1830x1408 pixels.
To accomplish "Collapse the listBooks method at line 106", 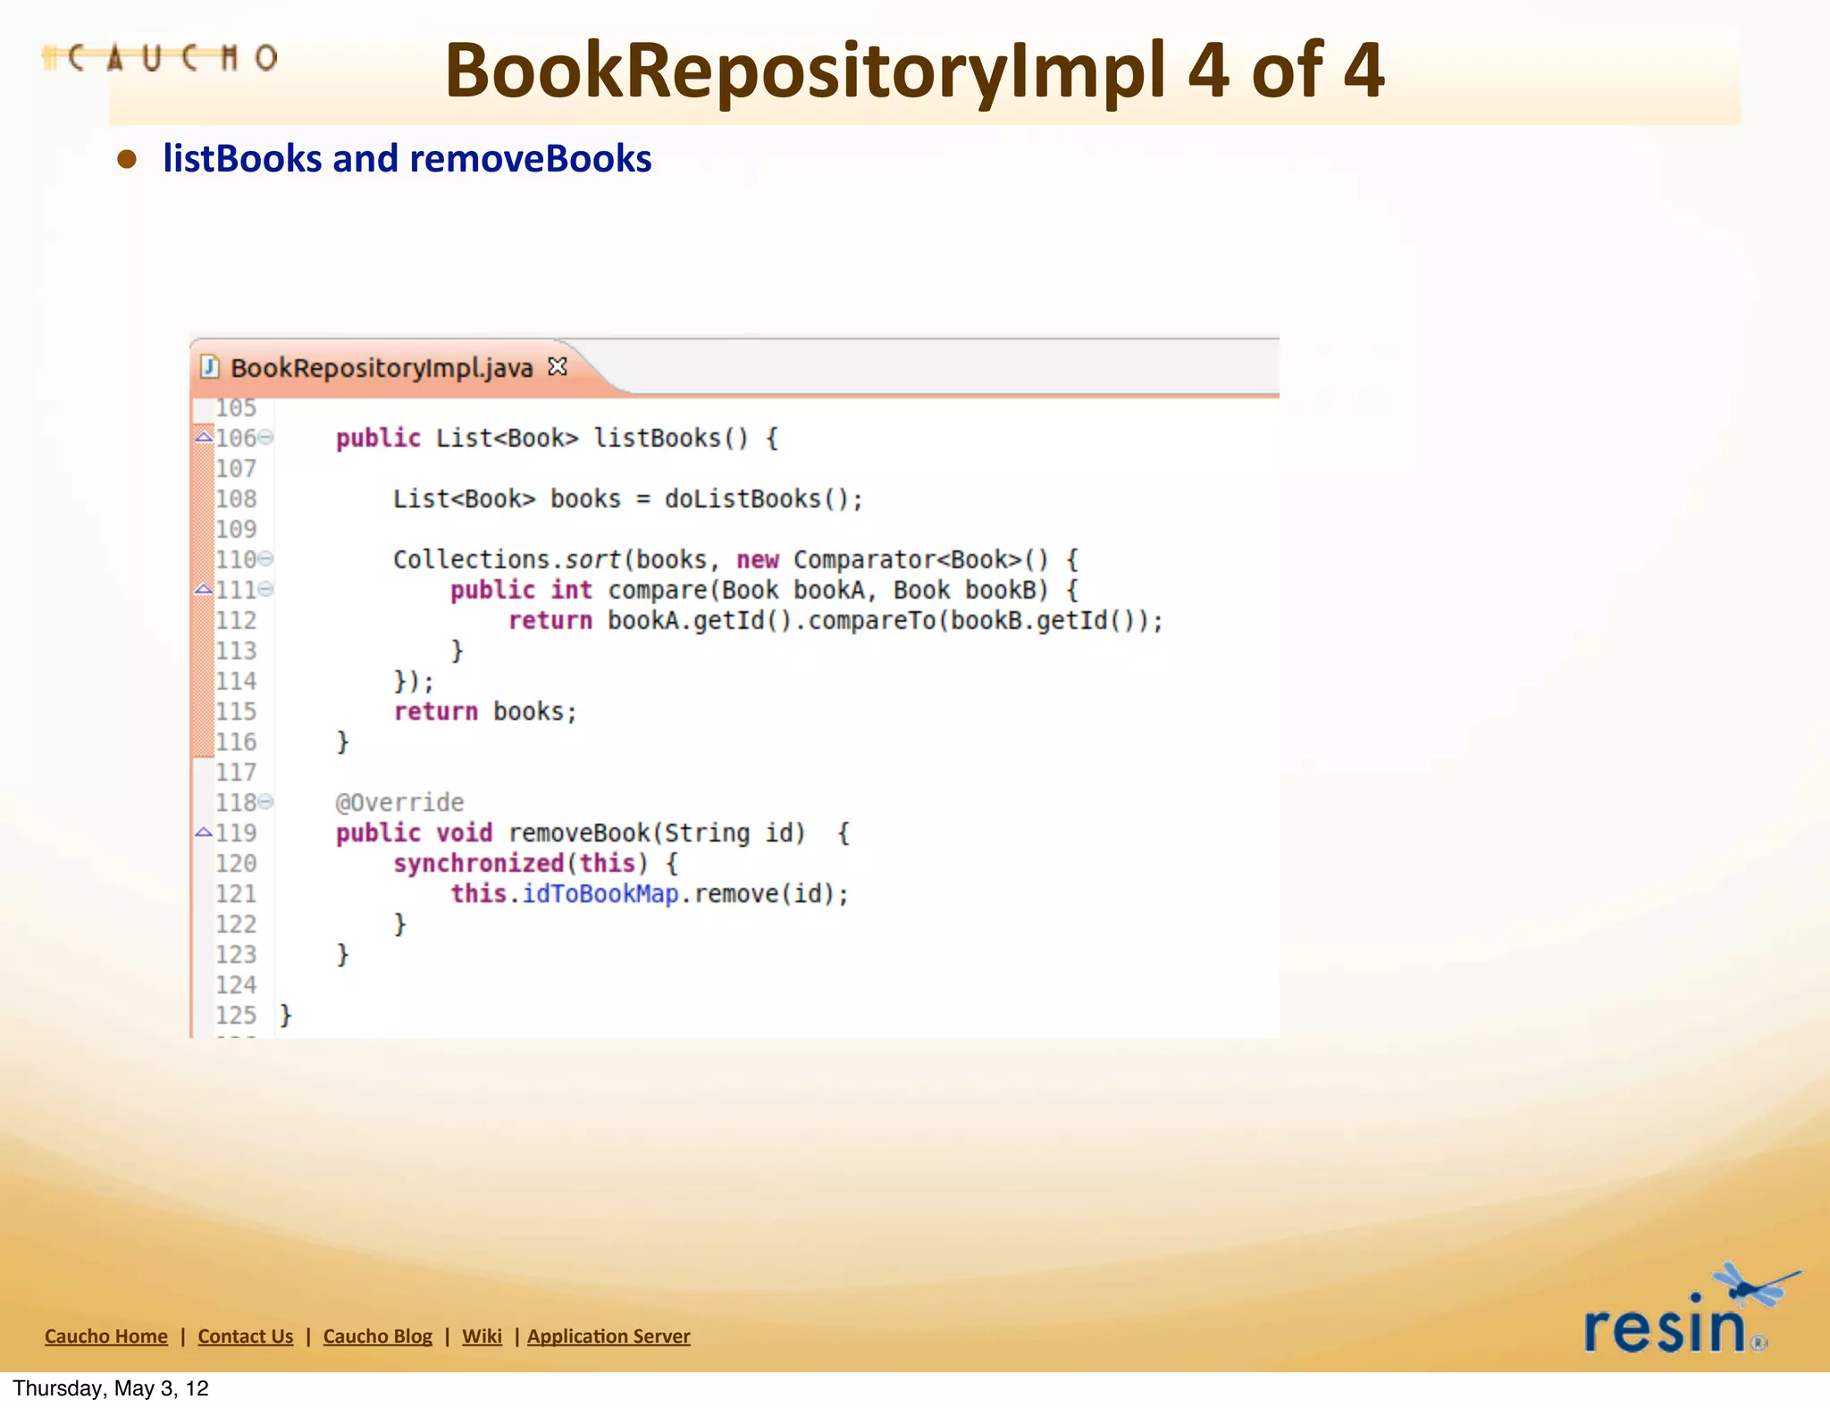I will [265, 438].
